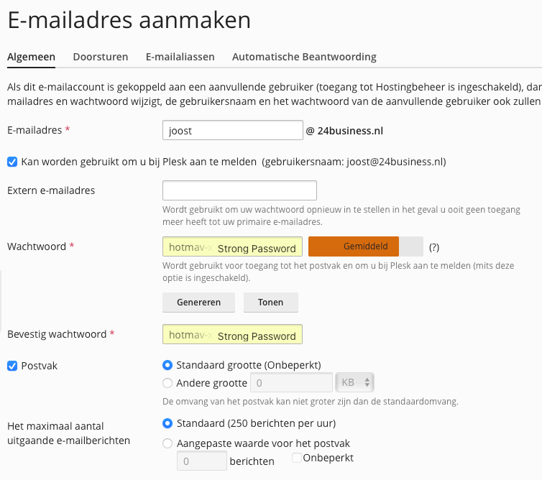Switch to the Doorsturen tab
This screenshot has height=480, width=542.
click(101, 57)
